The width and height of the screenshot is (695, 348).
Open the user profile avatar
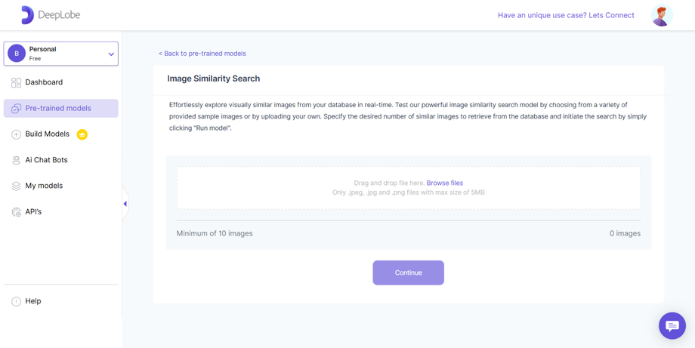(x=662, y=15)
